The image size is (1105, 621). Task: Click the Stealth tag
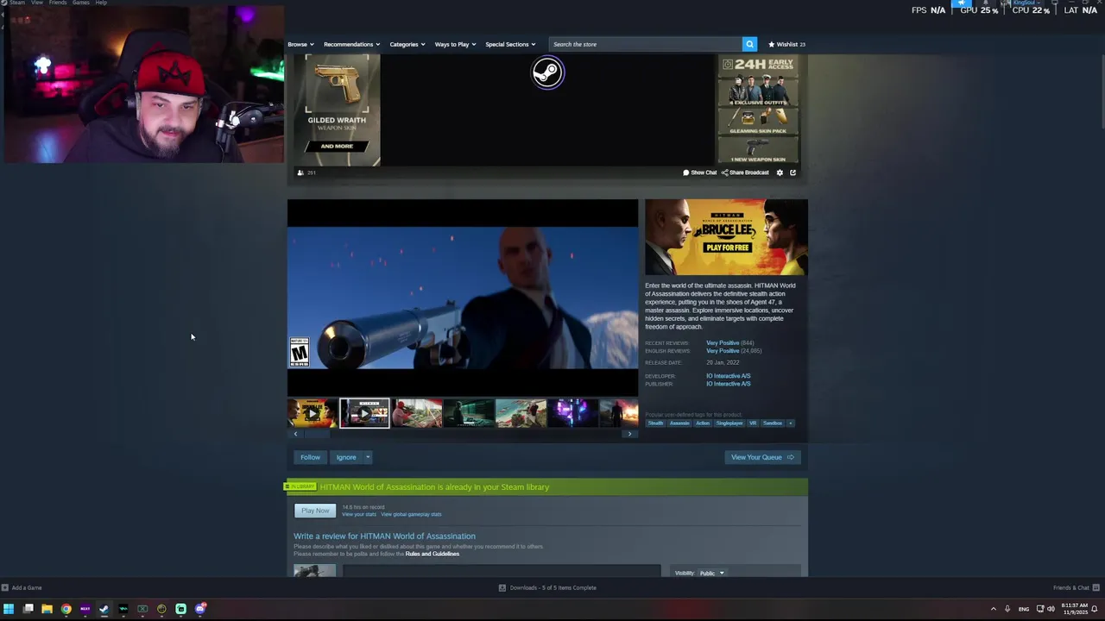click(x=656, y=423)
